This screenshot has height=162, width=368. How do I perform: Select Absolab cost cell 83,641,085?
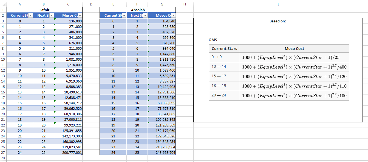click(x=162, y=114)
